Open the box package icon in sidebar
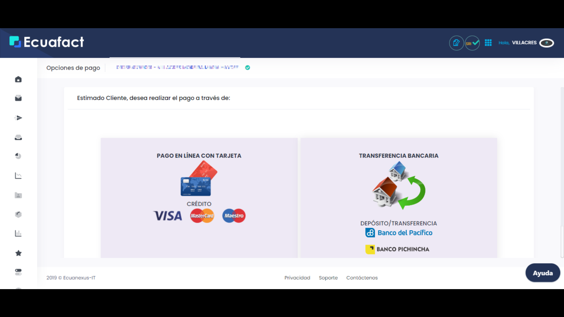The height and width of the screenshot is (317, 564). click(18, 214)
